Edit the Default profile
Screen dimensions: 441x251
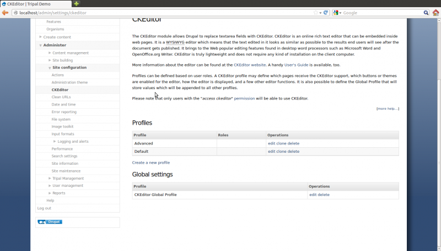[271, 151]
